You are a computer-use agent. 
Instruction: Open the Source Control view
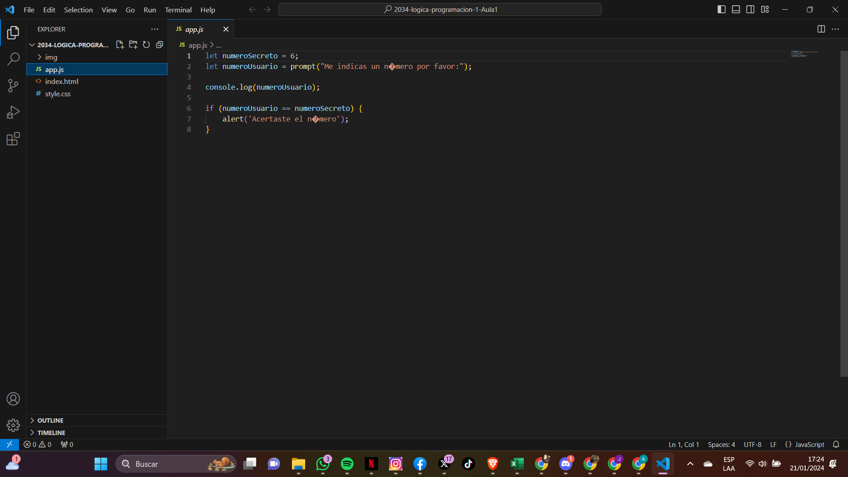pyautogui.click(x=13, y=86)
